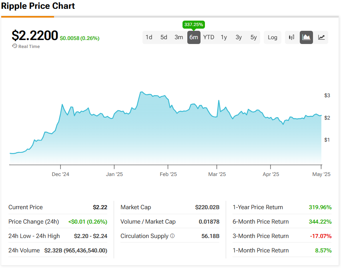Click the 6-Month Price Return label

coord(261,222)
